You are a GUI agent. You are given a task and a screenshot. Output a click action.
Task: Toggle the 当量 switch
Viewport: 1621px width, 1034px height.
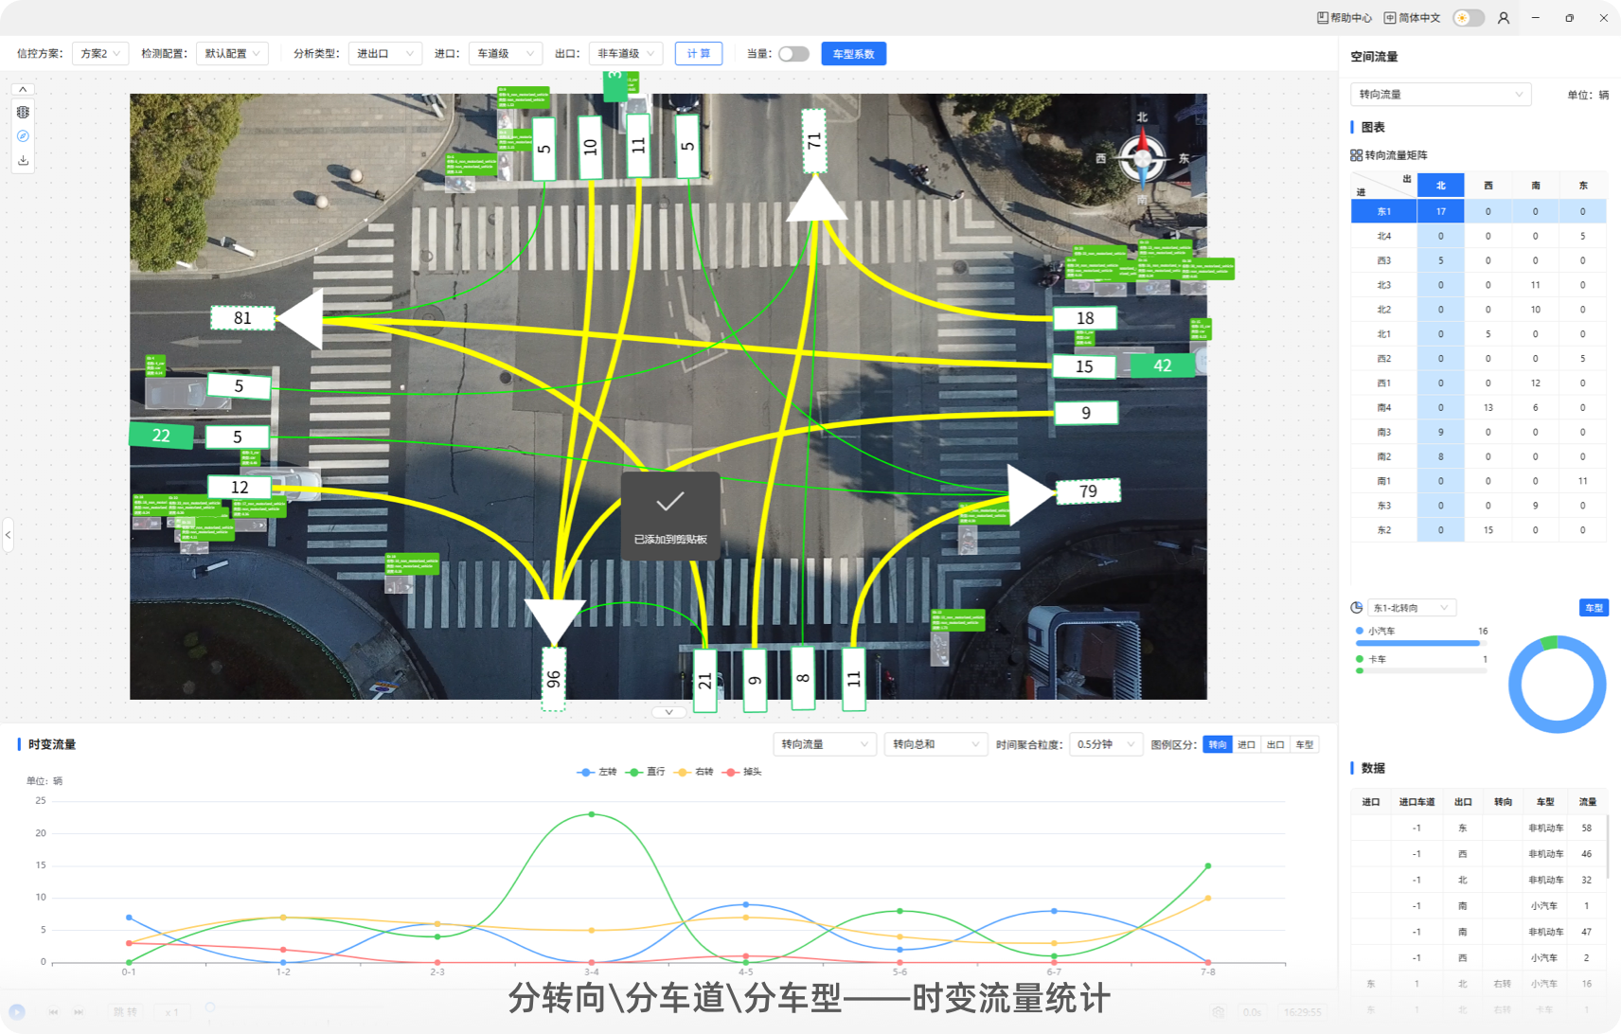(x=793, y=54)
